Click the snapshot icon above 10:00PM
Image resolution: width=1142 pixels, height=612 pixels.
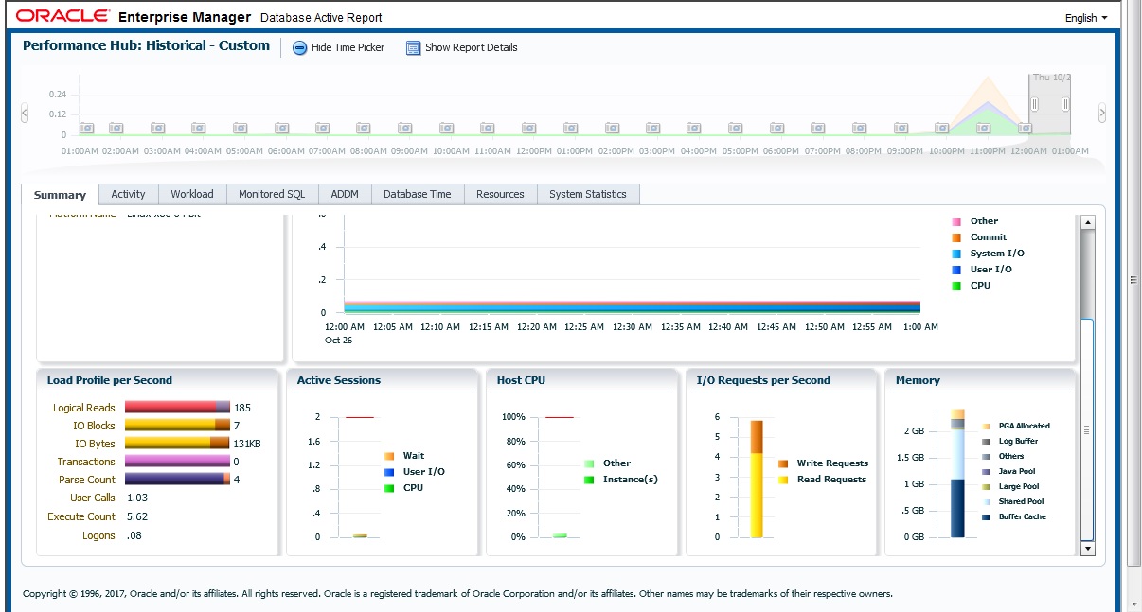pyautogui.click(x=941, y=128)
